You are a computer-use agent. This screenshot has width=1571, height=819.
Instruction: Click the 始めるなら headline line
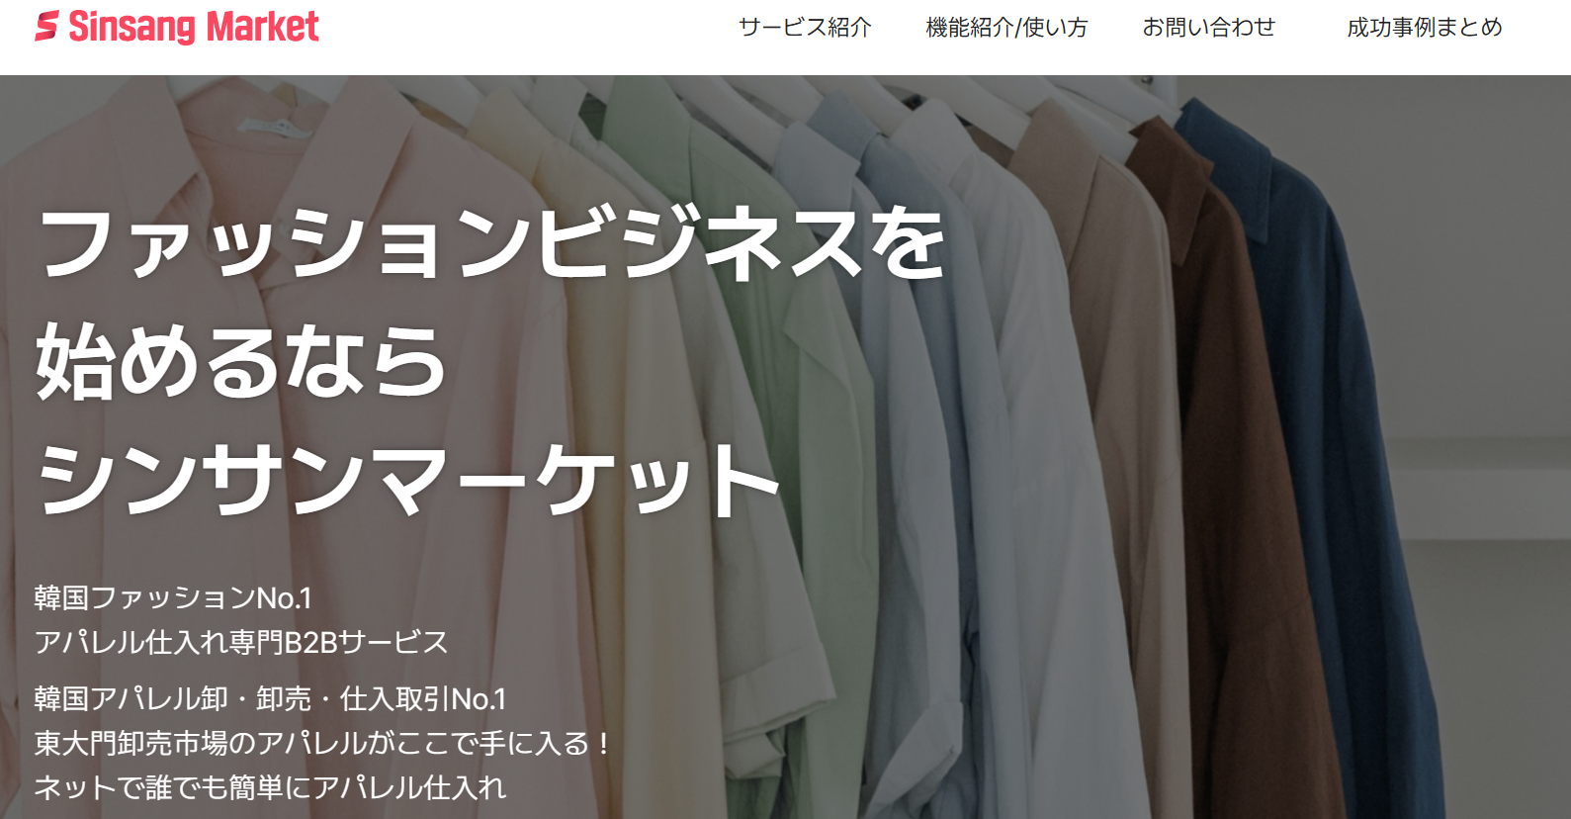241,361
